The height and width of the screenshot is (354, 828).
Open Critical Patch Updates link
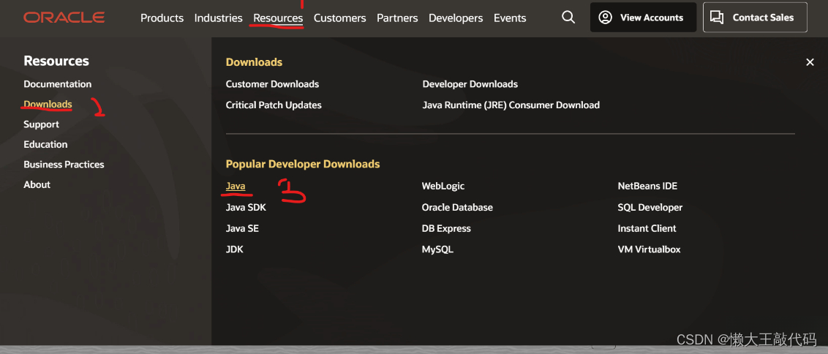click(274, 105)
